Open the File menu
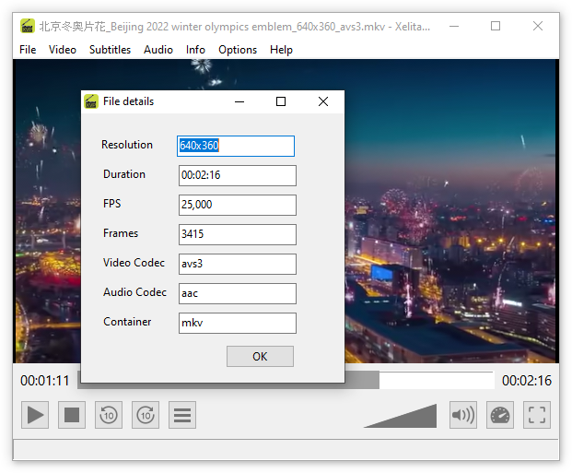 tap(28, 50)
